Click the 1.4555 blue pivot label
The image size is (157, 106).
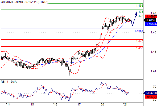point(139,31)
